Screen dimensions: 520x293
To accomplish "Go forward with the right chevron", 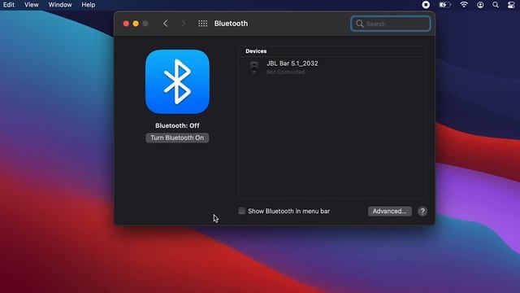I will point(183,24).
